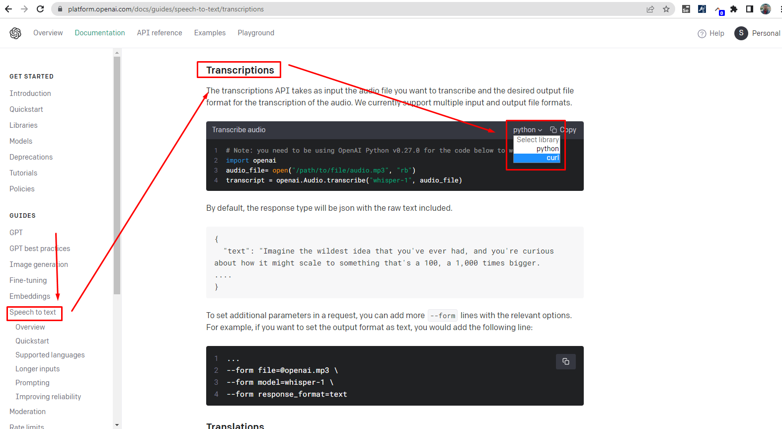782x429 pixels.
Task: Open the Rate limits guide
Action: (27, 427)
